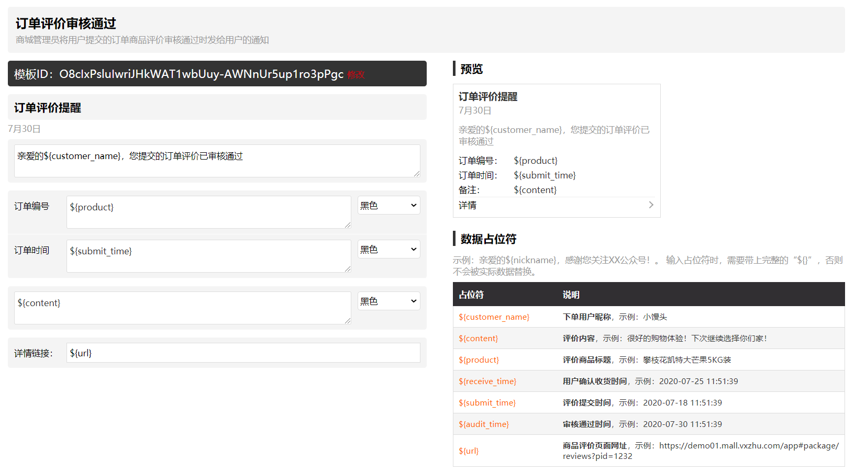Viewport: 855px width, 472px height.
Task: Click the ${url} placeholder at table bottom
Action: (x=469, y=451)
